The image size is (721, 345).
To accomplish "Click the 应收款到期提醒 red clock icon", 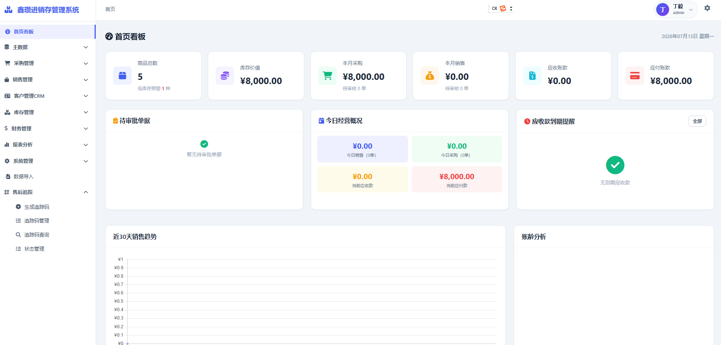I will click(x=527, y=121).
